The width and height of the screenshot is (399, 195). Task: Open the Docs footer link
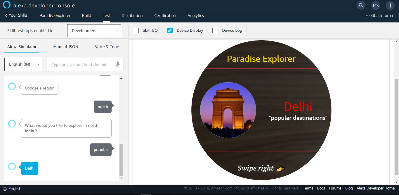point(321,188)
